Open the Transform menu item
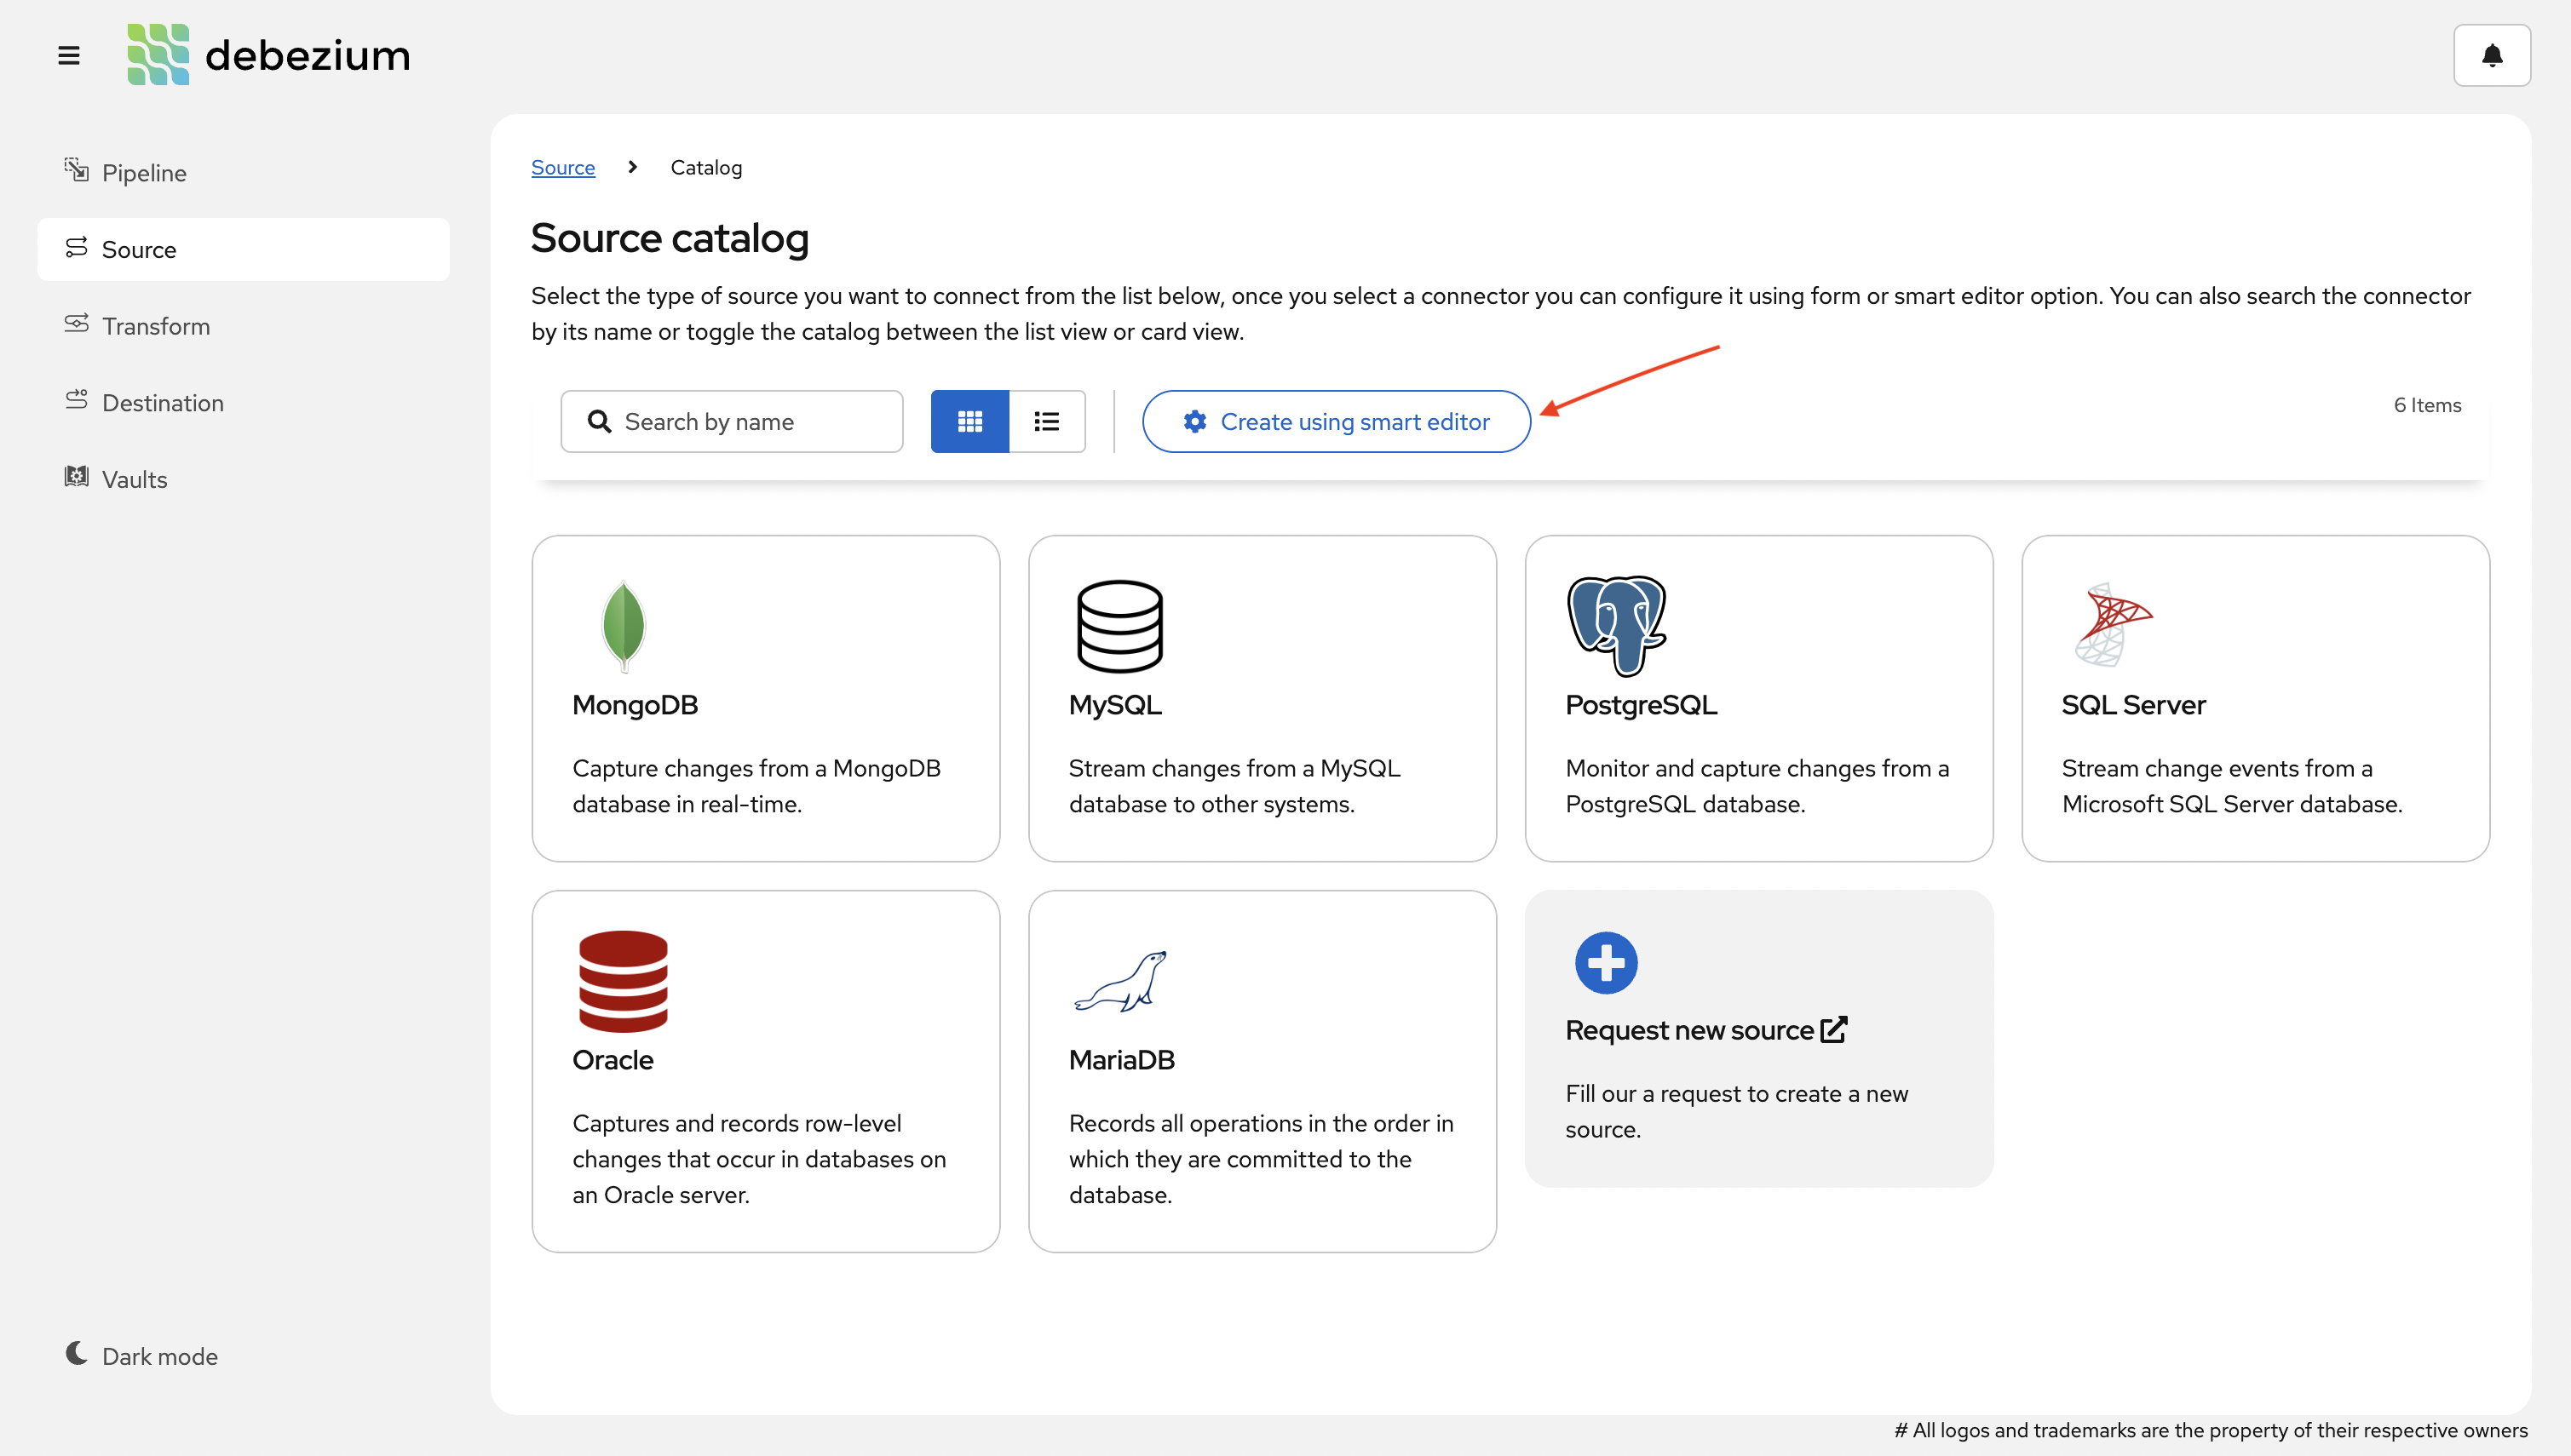This screenshot has height=1456, width=2571. [x=243, y=326]
